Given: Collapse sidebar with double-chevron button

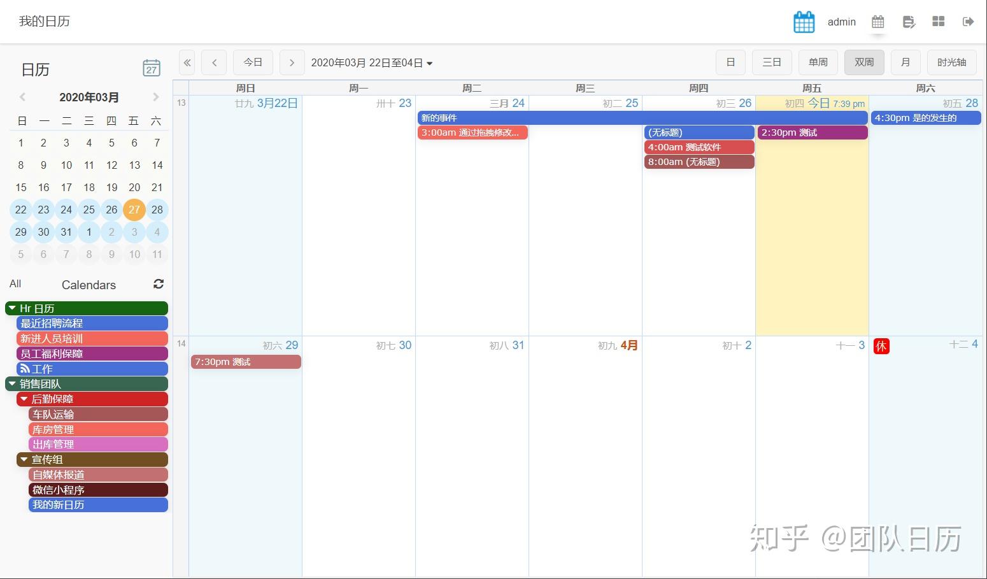Looking at the screenshot, I should pyautogui.click(x=187, y=62).
